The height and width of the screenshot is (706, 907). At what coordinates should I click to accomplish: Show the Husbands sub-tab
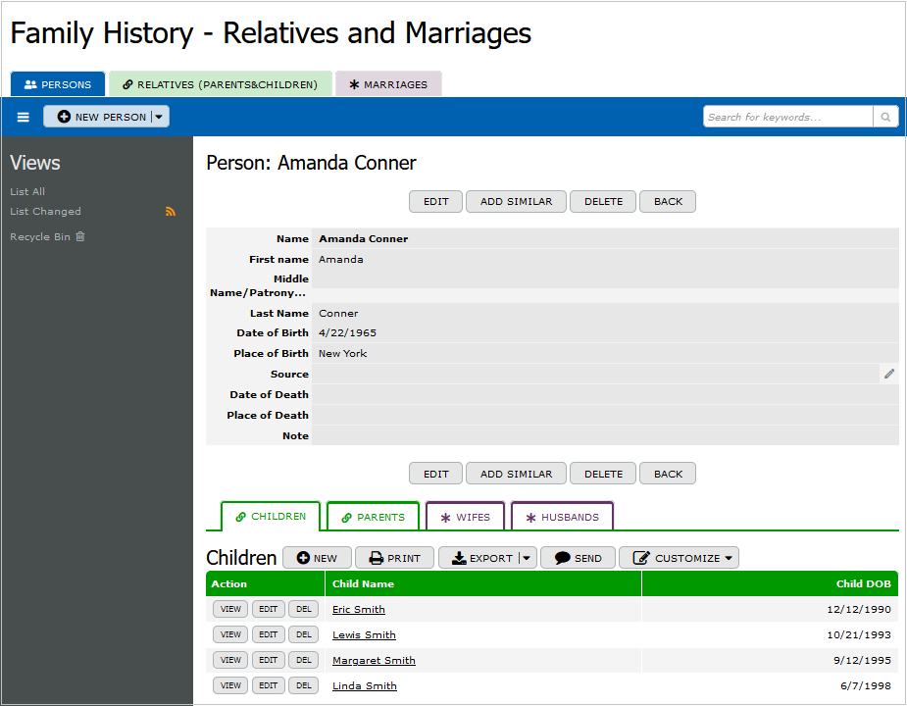click(x=562, y=517)
